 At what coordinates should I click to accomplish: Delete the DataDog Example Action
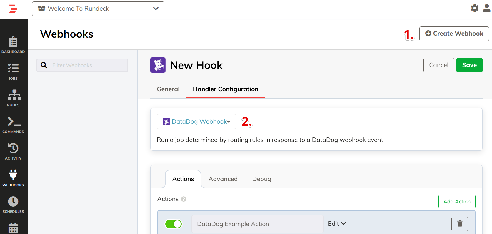tap(460, 224)
